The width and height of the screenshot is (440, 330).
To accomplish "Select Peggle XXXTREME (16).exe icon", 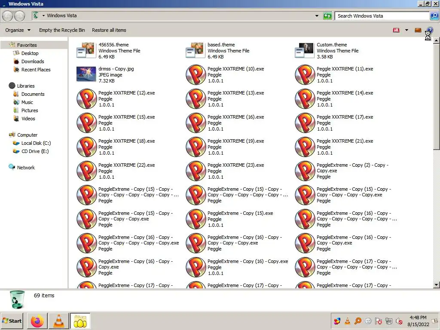I will click(x=196, y=123).
